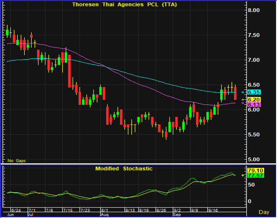Image resolution: width=277 pixels, height=218 pixels.
Task: Click the Thoresen Thai Agencies PCL (TTA) title
Action: click(x=124, y=4)
